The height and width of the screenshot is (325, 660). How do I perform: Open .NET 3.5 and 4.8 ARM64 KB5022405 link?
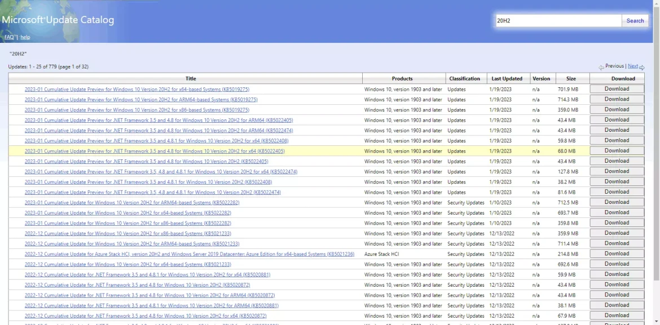pyautogui.click(x=159, y=120)
